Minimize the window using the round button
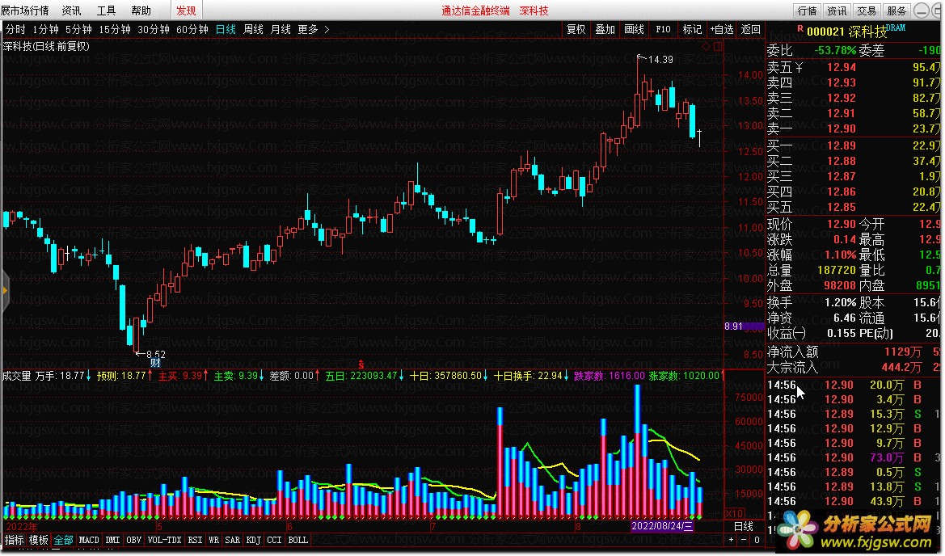This screenshot has width=945, height=556. [922, 11]
